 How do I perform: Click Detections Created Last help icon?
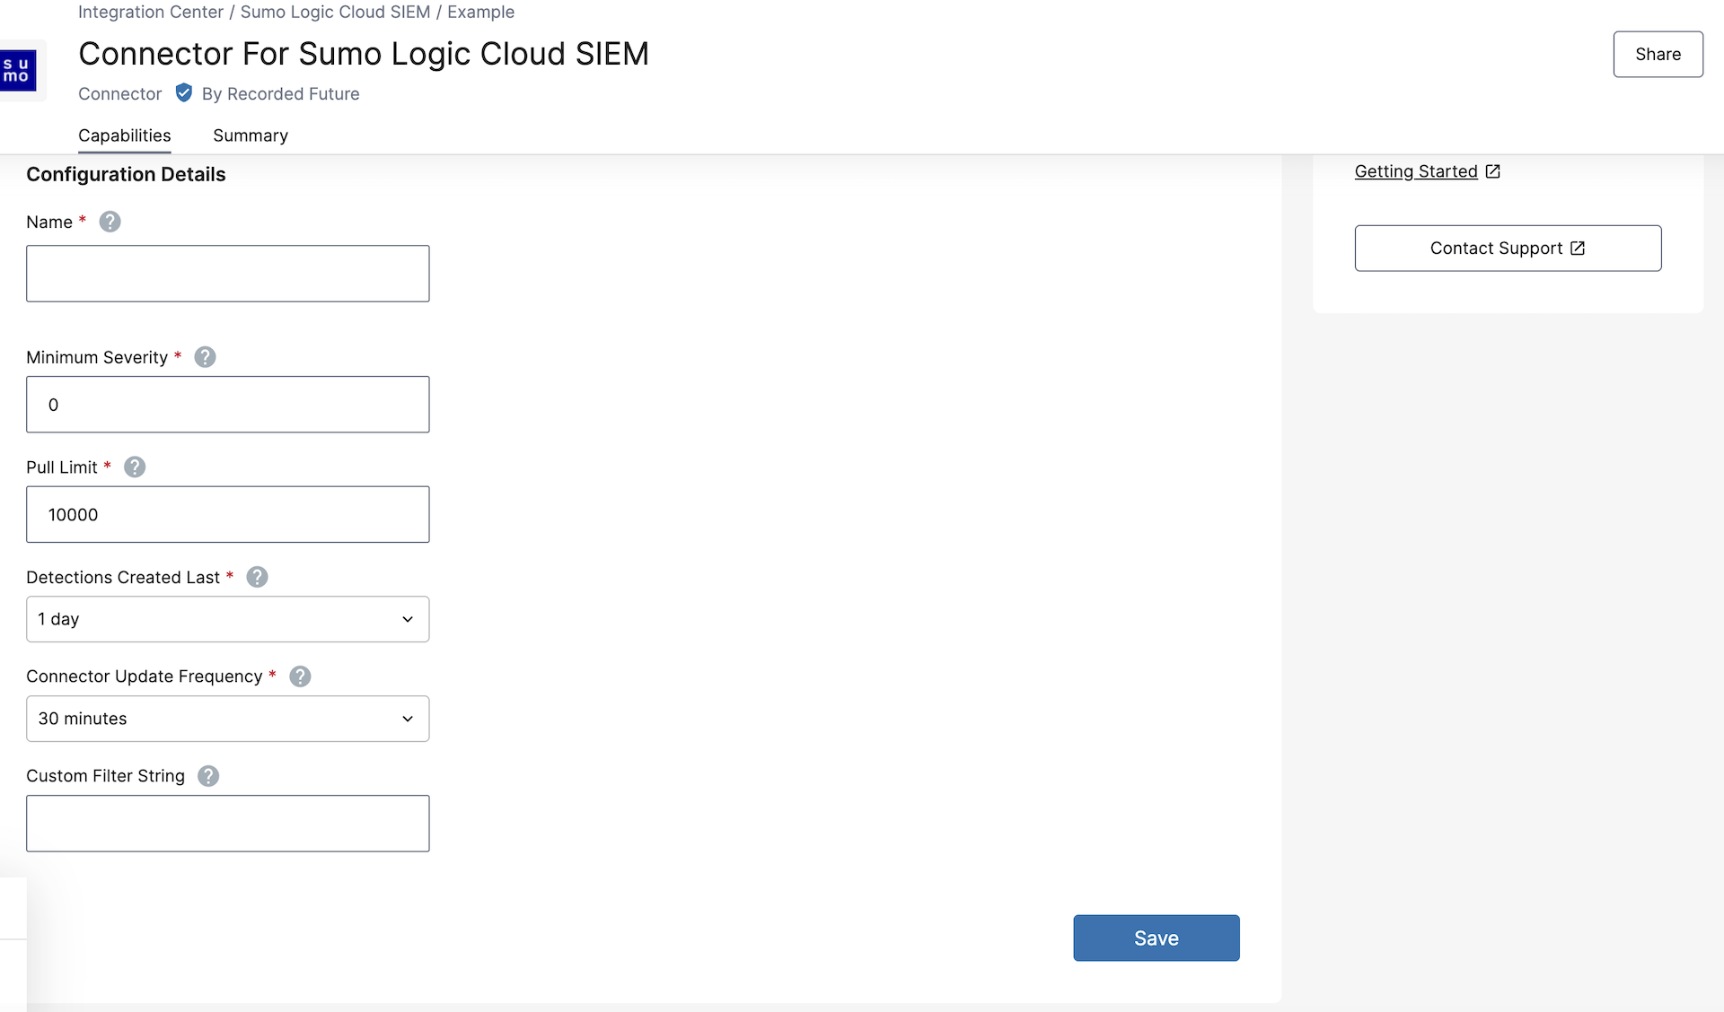pyautogui.click(x=257, y=577)
